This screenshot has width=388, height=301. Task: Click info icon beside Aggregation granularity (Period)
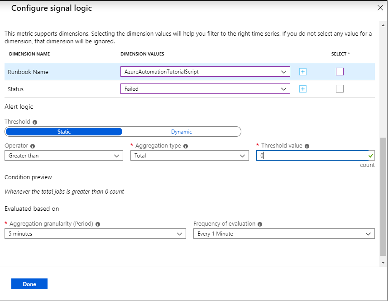point(98,224)
